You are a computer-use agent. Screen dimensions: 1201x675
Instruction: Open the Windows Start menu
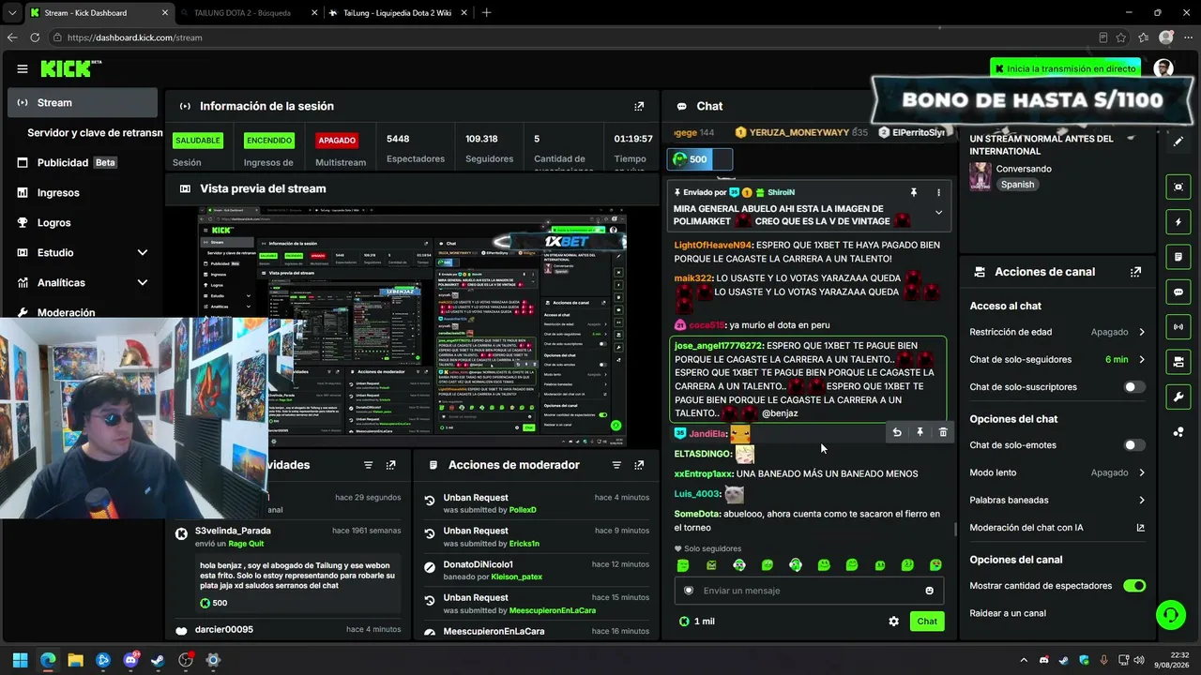coord(20,660)
